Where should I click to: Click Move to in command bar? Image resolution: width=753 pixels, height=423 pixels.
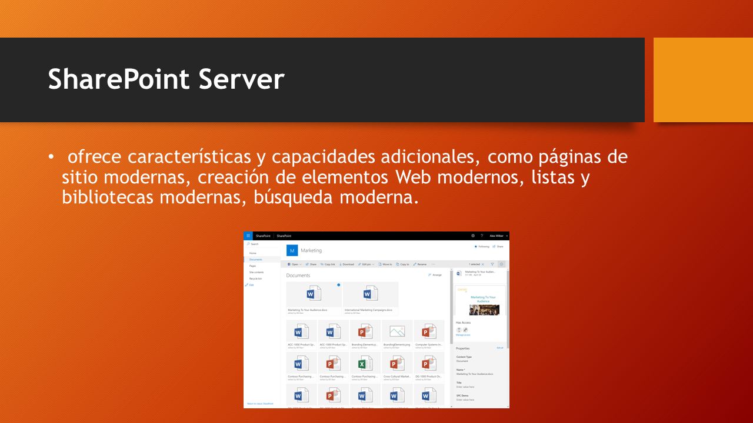click(385, 264)
